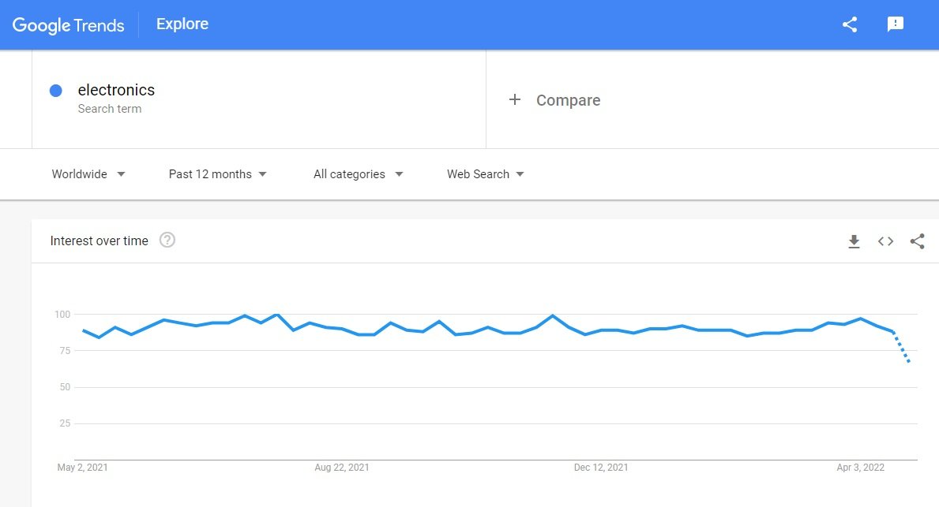Click the plus icon next to Compare

click(x=514, y=99)
